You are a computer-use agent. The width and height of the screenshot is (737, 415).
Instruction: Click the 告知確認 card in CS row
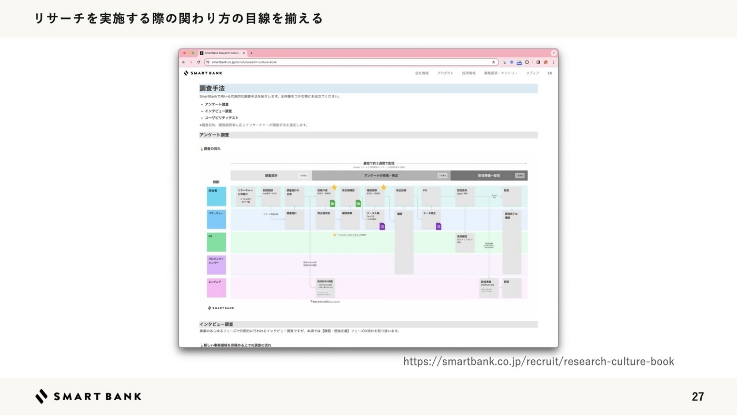coord(465,243)
